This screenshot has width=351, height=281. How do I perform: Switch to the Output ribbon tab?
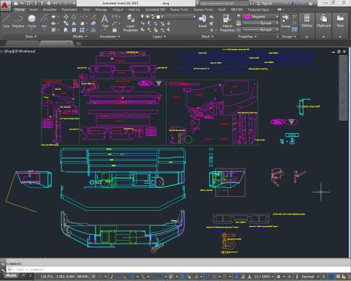118,10
